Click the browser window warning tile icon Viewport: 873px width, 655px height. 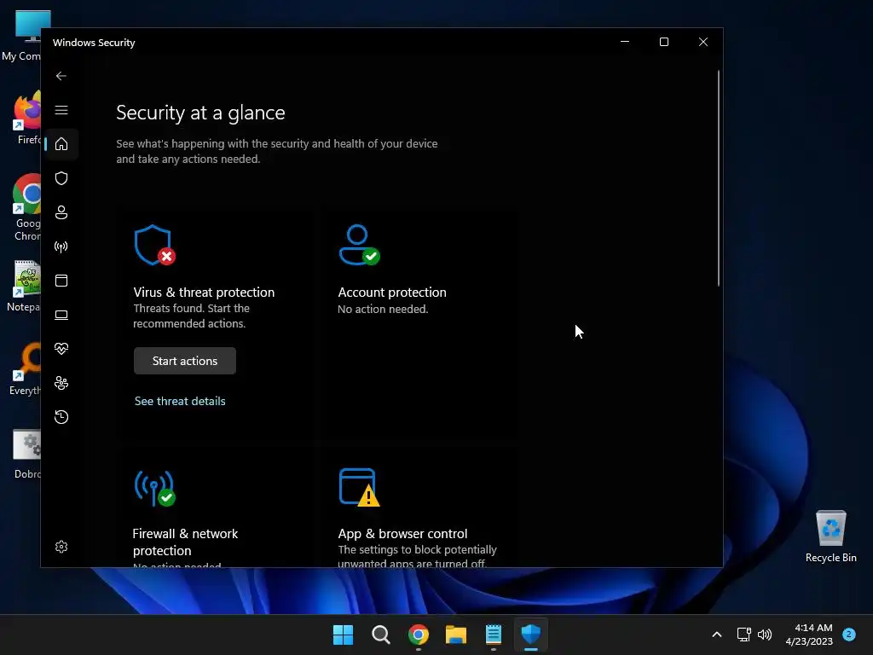(359, 488)
